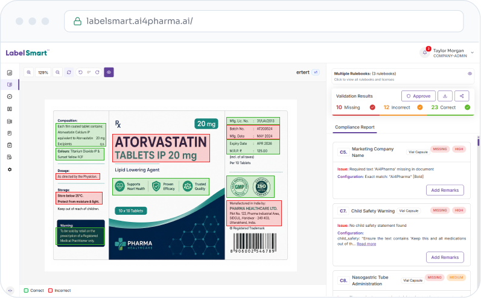This screenshot has width=481, height=298.
Task: Select the Dosage 'As directed by the Physician' region
Action: (78, 177)
